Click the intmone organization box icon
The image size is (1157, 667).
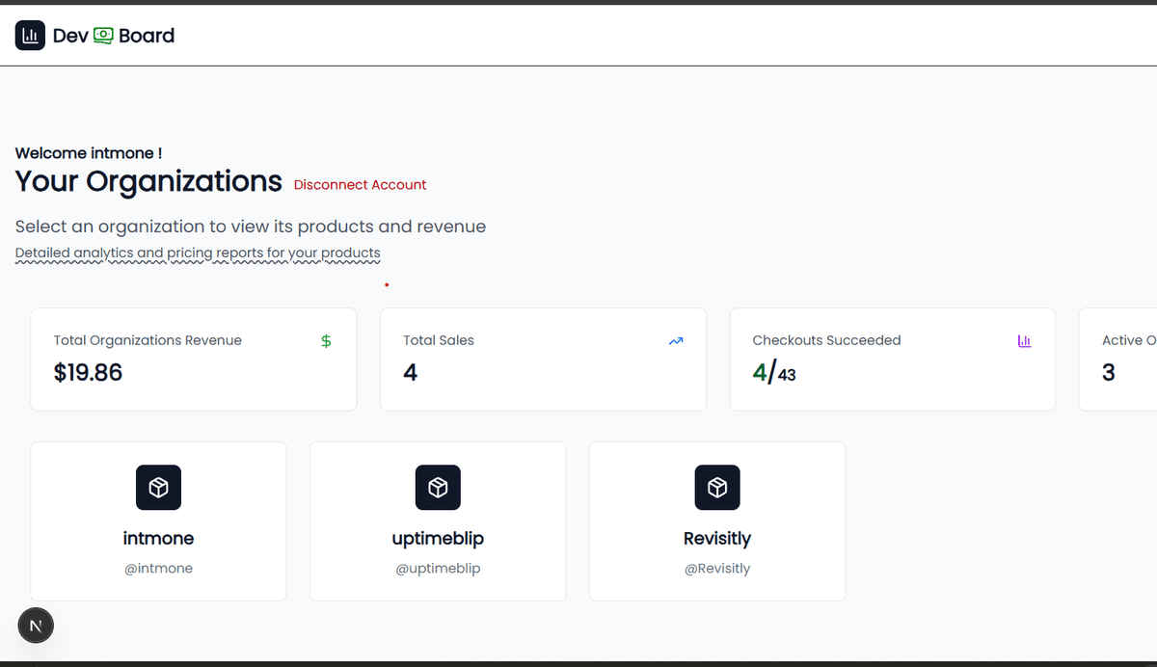point(158,488)
